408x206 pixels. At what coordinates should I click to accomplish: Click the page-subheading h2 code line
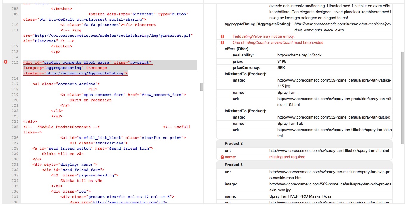pyautogui.click(x=85, y=175)
